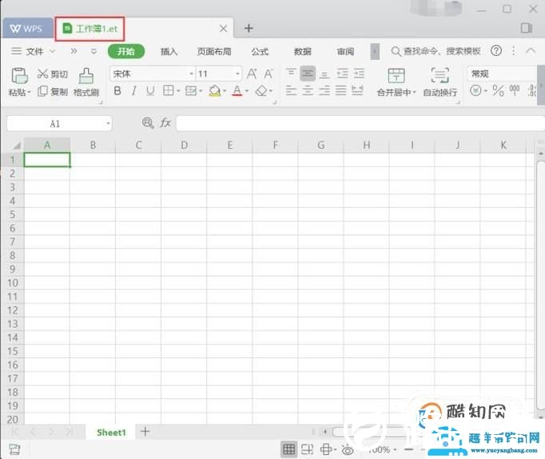This screenshot has width=545, height=459.
Task: Select the Sheet1 worksheet tab
Action: [111, 433]
